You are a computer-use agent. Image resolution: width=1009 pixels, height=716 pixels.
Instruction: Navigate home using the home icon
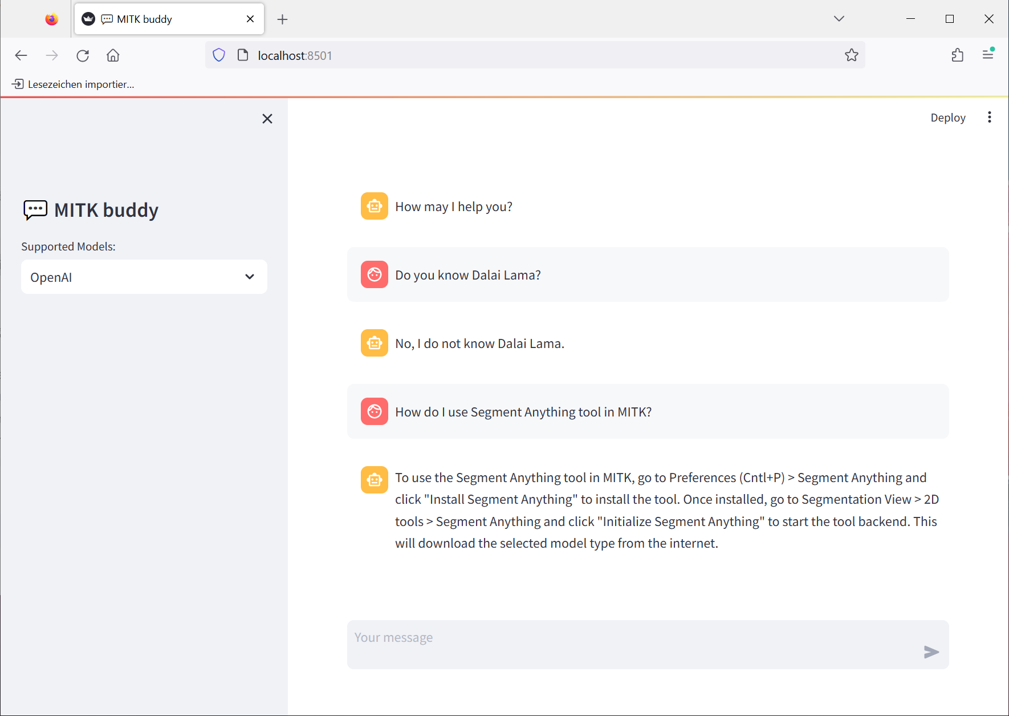(x=112, y=55)
